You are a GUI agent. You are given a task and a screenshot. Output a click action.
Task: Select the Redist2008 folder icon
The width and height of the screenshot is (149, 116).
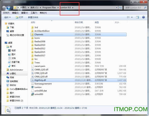32,41
